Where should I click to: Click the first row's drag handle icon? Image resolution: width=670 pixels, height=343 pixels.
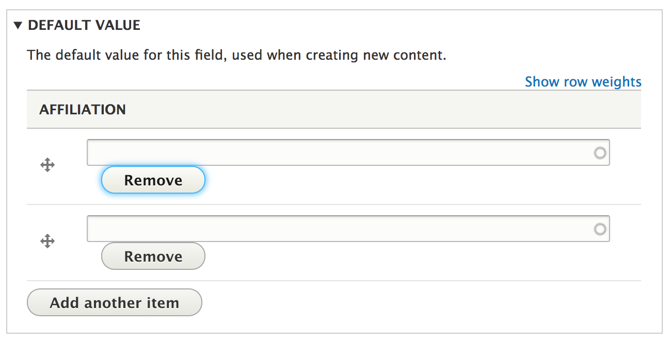point(47,165)
